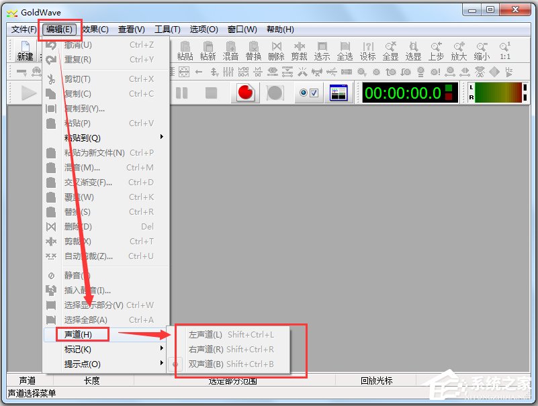Click the 放大 zoom-in toolbar icon
This screenshot has height=406, width=538.
(x=459, y=50)
